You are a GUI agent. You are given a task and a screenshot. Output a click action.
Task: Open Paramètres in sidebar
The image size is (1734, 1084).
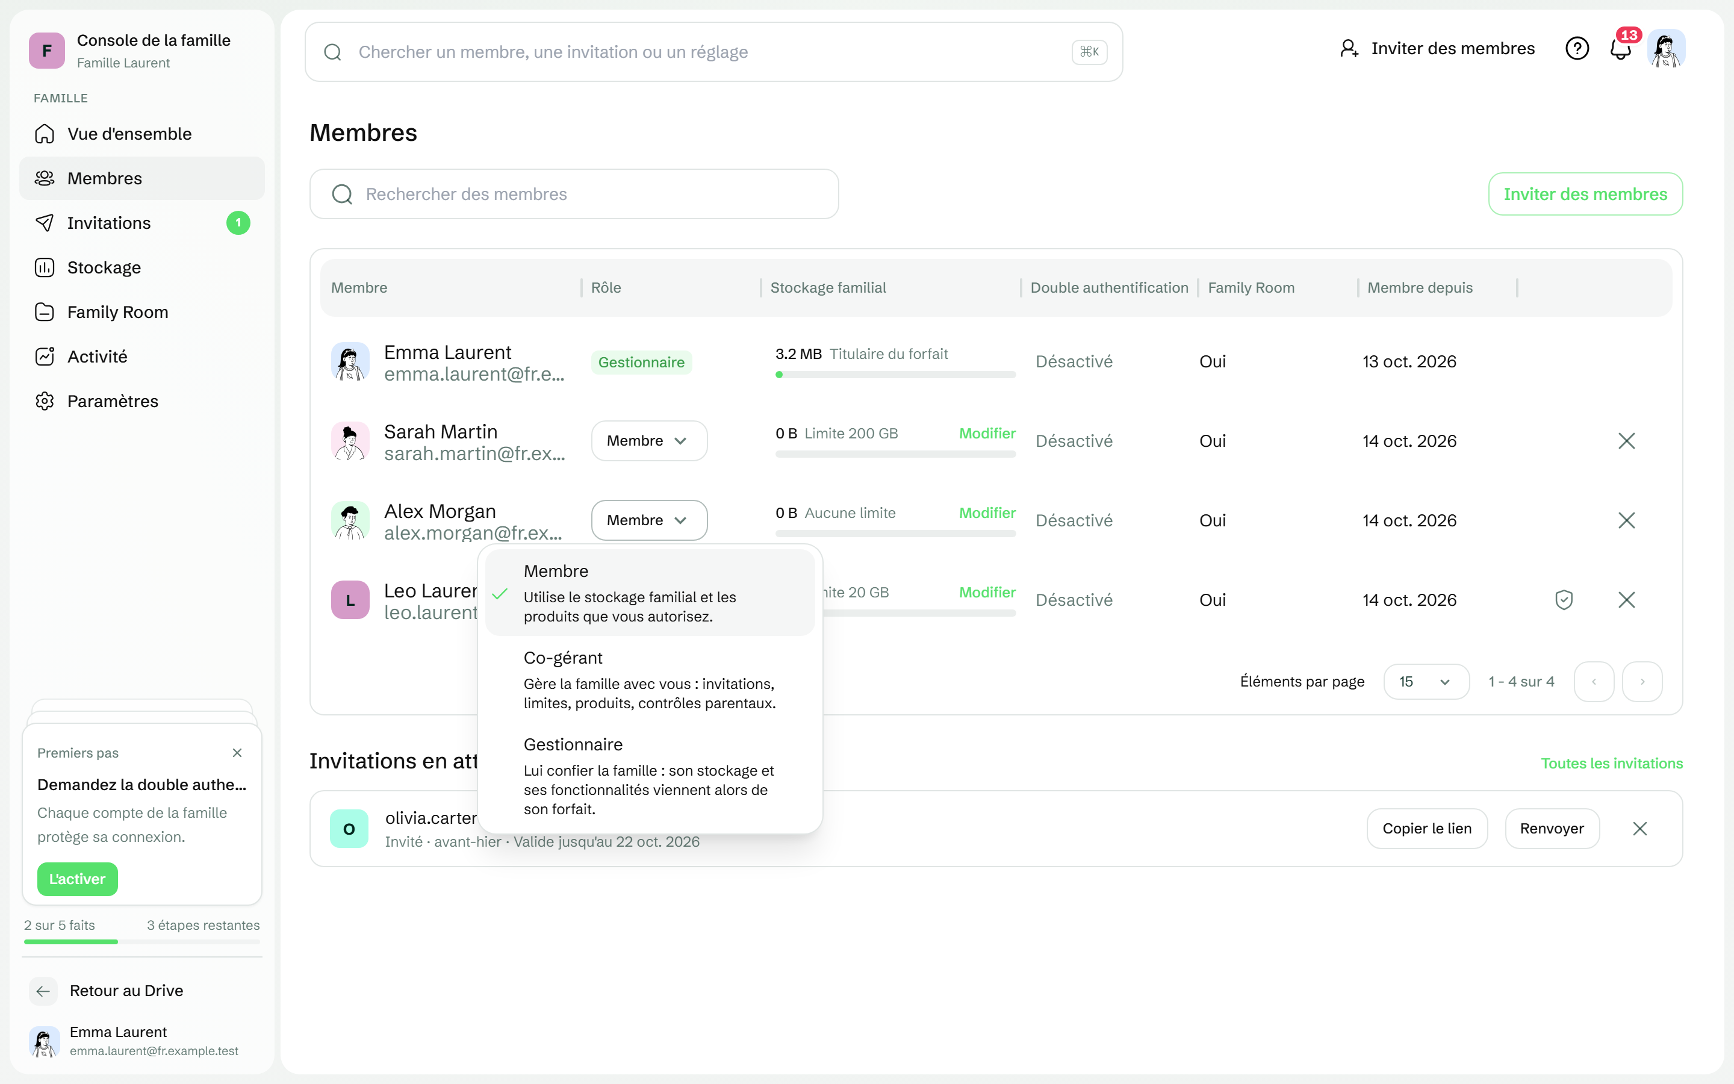click(x=142, y=402)
